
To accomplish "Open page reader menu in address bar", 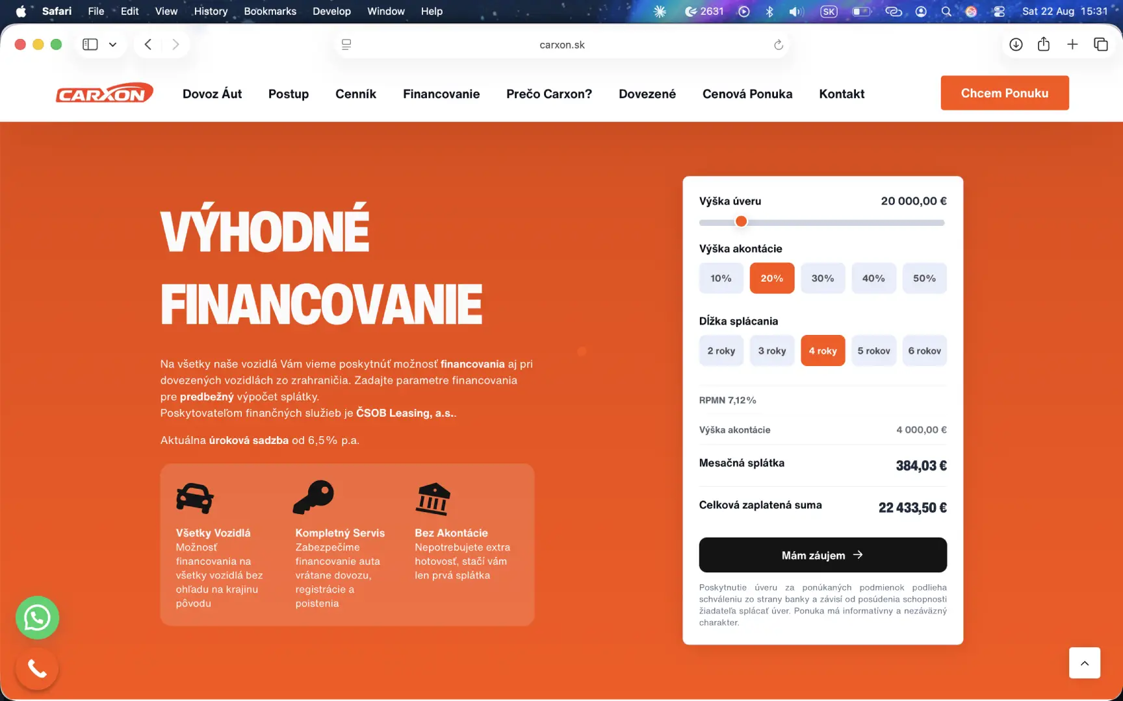I will point(346,45).
